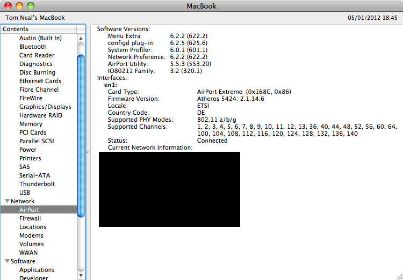This screenshot has width=403, height=280.
Task: Open Disc Burning entry
Action: [x=37, y=72]
